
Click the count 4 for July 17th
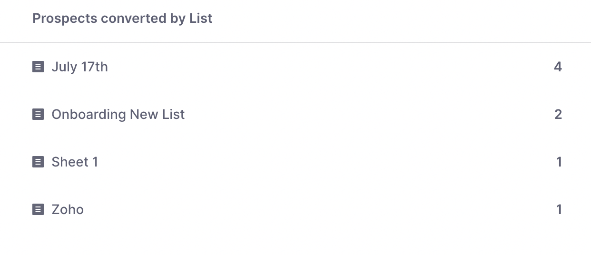point(558,67)
